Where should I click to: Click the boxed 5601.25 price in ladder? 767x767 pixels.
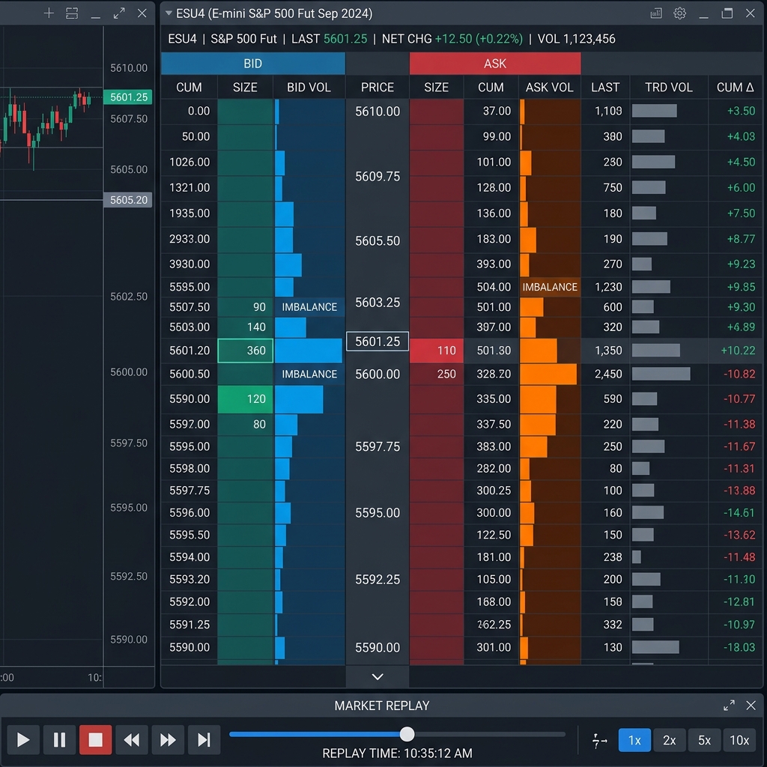(378, 341)
